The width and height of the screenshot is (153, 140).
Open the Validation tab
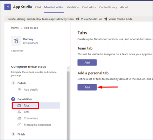73,7
